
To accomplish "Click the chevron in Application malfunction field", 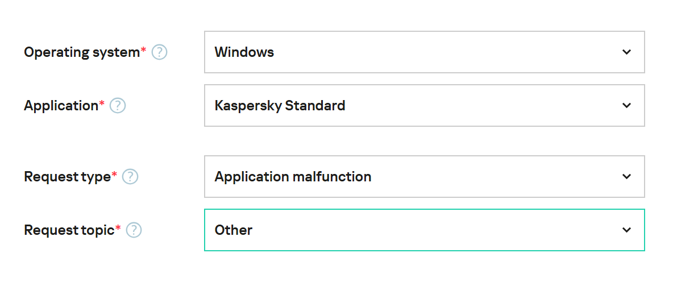I will (626, 176).
